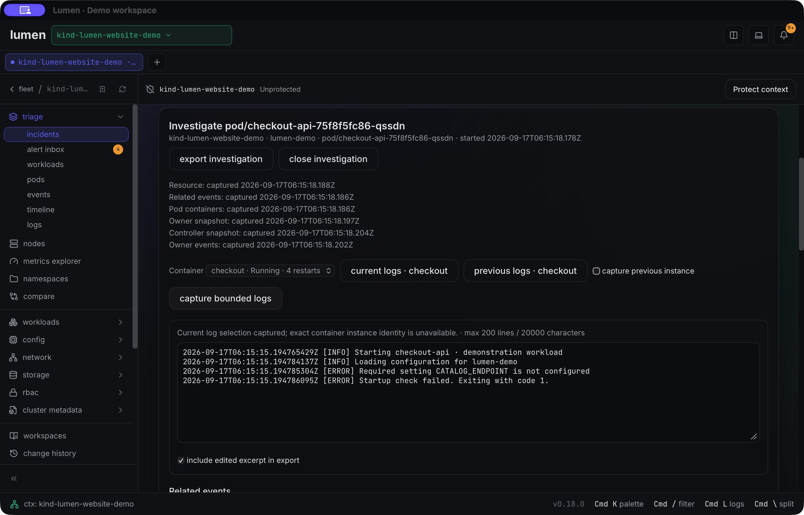Click the log textarea resize handle

point(754,437)
